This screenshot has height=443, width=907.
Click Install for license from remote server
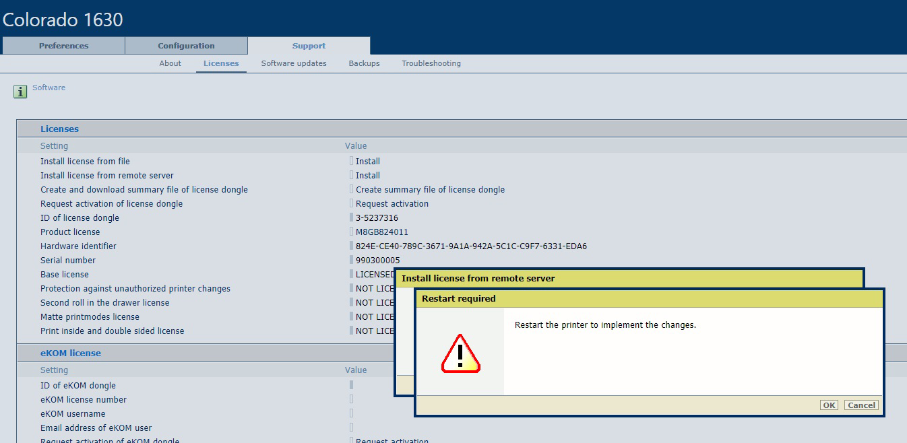click(368, 175)
